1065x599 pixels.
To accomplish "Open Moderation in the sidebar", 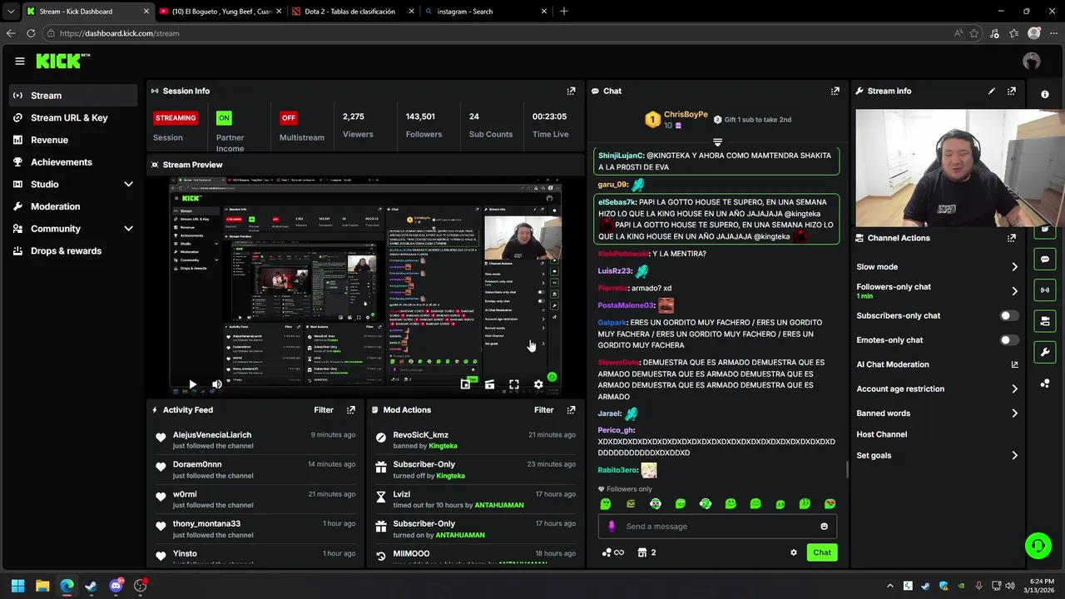I will click(x=74, y=206).
